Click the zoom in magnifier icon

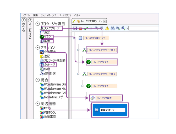coord(97,28)
